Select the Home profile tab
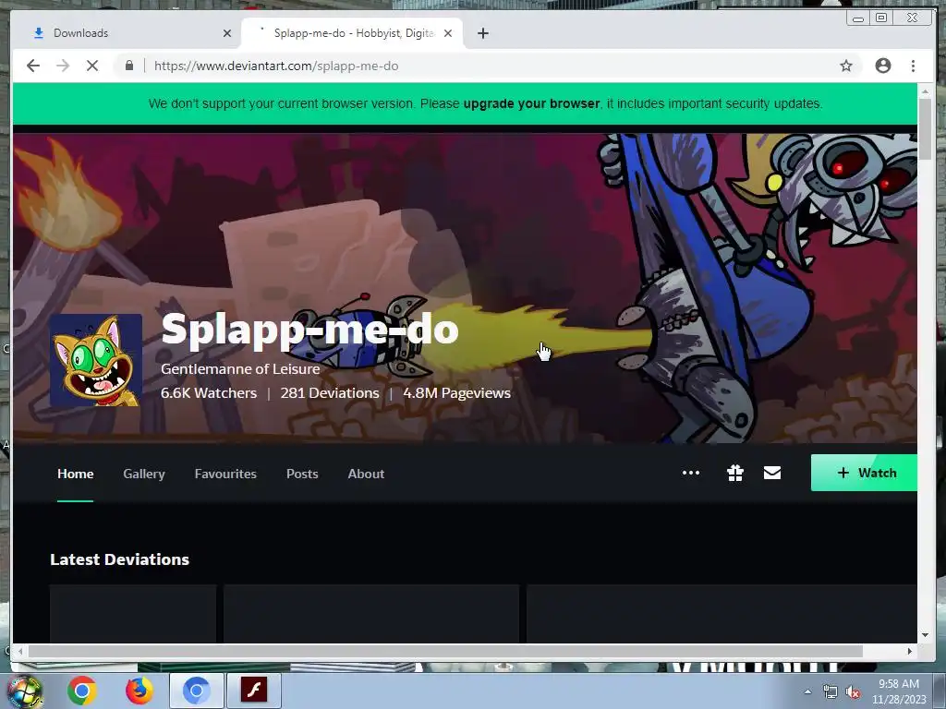This screenshot has height=709, width=946. [76, 474]
